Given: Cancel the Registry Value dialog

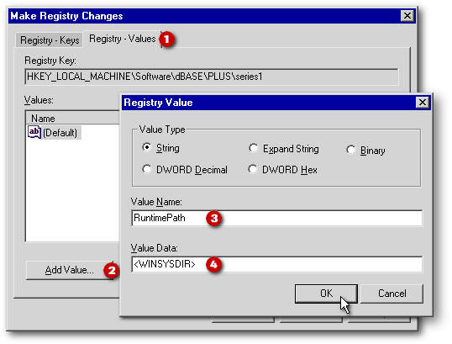Looking at the screenshot, I should 392,294.
